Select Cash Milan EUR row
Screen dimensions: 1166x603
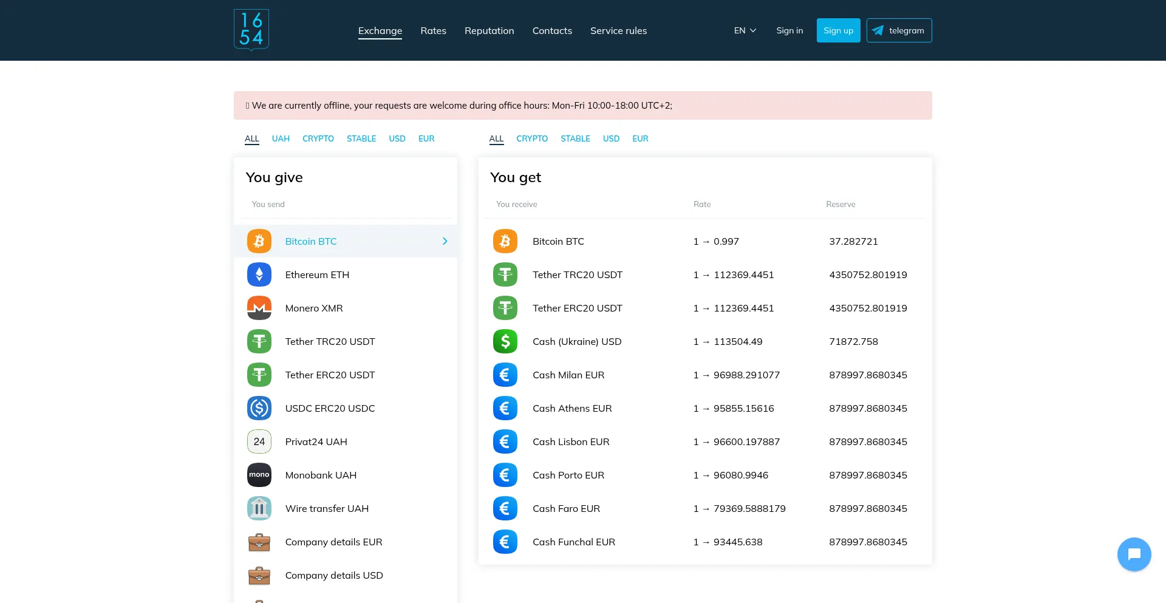tap(704, 375)
